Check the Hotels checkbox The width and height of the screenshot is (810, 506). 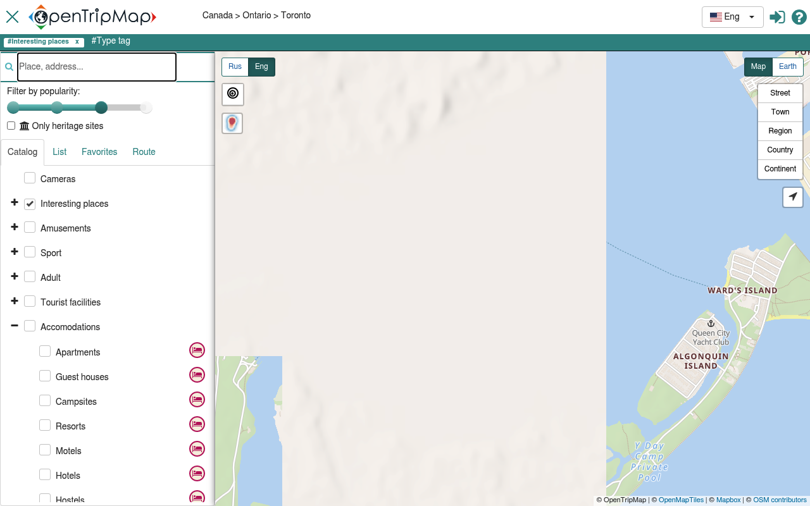pyautogui.click(x=45, y=474)
